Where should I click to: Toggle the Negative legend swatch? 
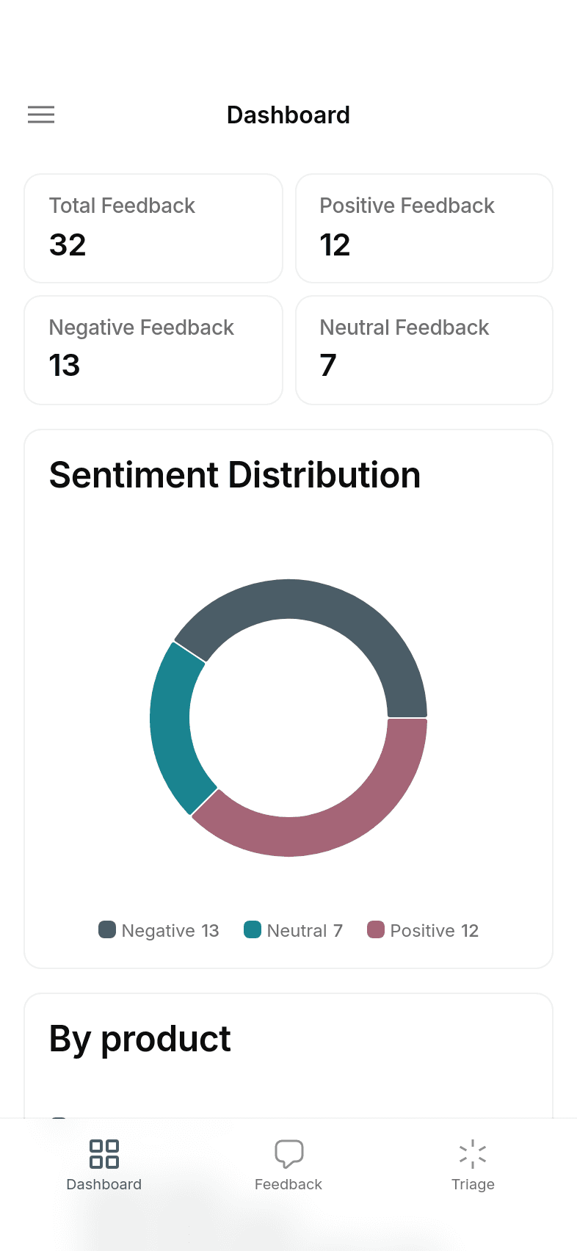point(107,929)
